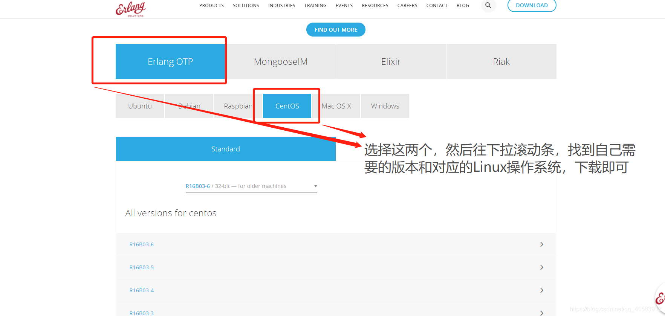The height and width of the screenshot is (316, 665).
Task: Choose the Debian platform tab
Action: point(189,106)
